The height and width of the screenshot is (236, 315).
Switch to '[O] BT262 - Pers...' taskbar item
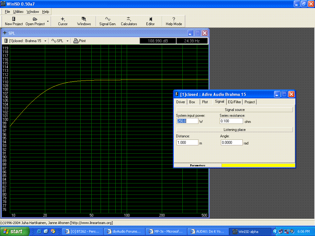point(82,232)
